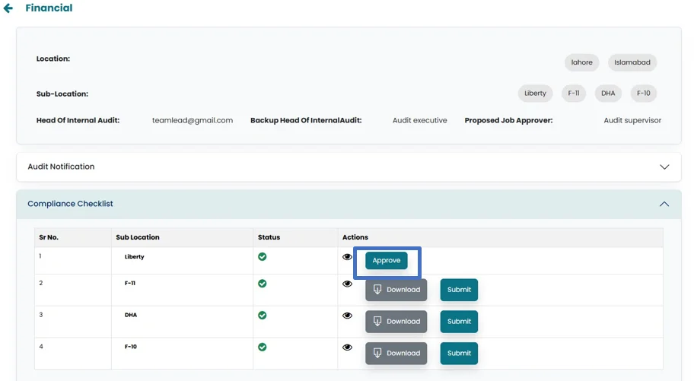Approve the Liberty sub location

(387, 261)
